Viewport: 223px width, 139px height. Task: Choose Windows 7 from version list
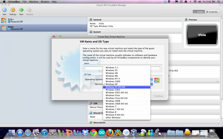pos(127,106)
